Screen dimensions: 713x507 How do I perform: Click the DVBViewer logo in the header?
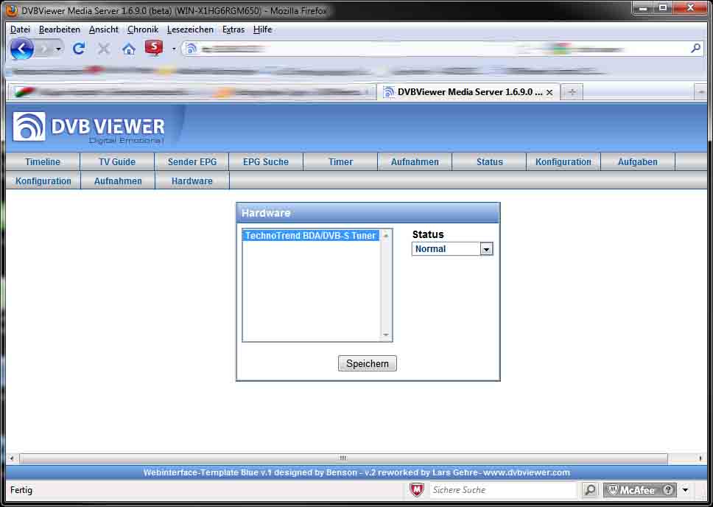(88, 127)
